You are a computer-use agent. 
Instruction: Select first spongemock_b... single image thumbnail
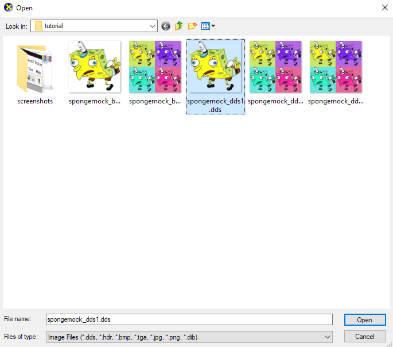95,67
